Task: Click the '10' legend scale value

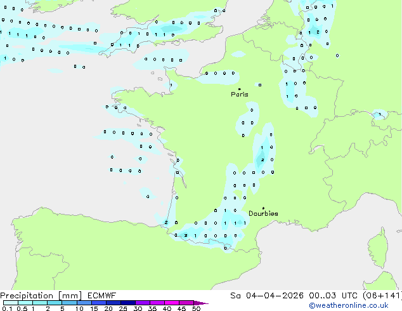Action: (79, 308)
